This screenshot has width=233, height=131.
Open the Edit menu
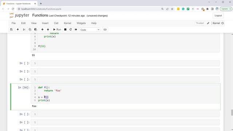tap(23, 23)
